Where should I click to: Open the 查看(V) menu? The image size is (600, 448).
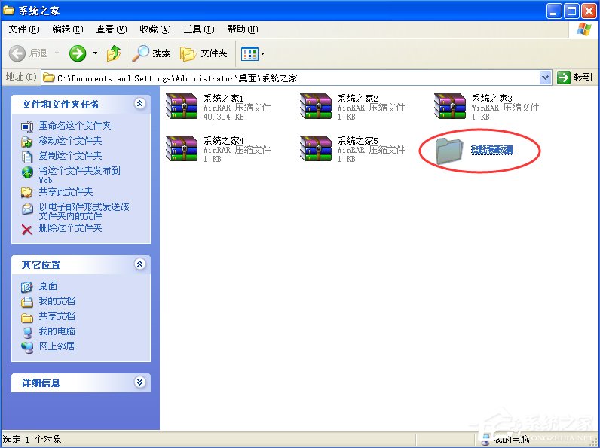(112, 29)
